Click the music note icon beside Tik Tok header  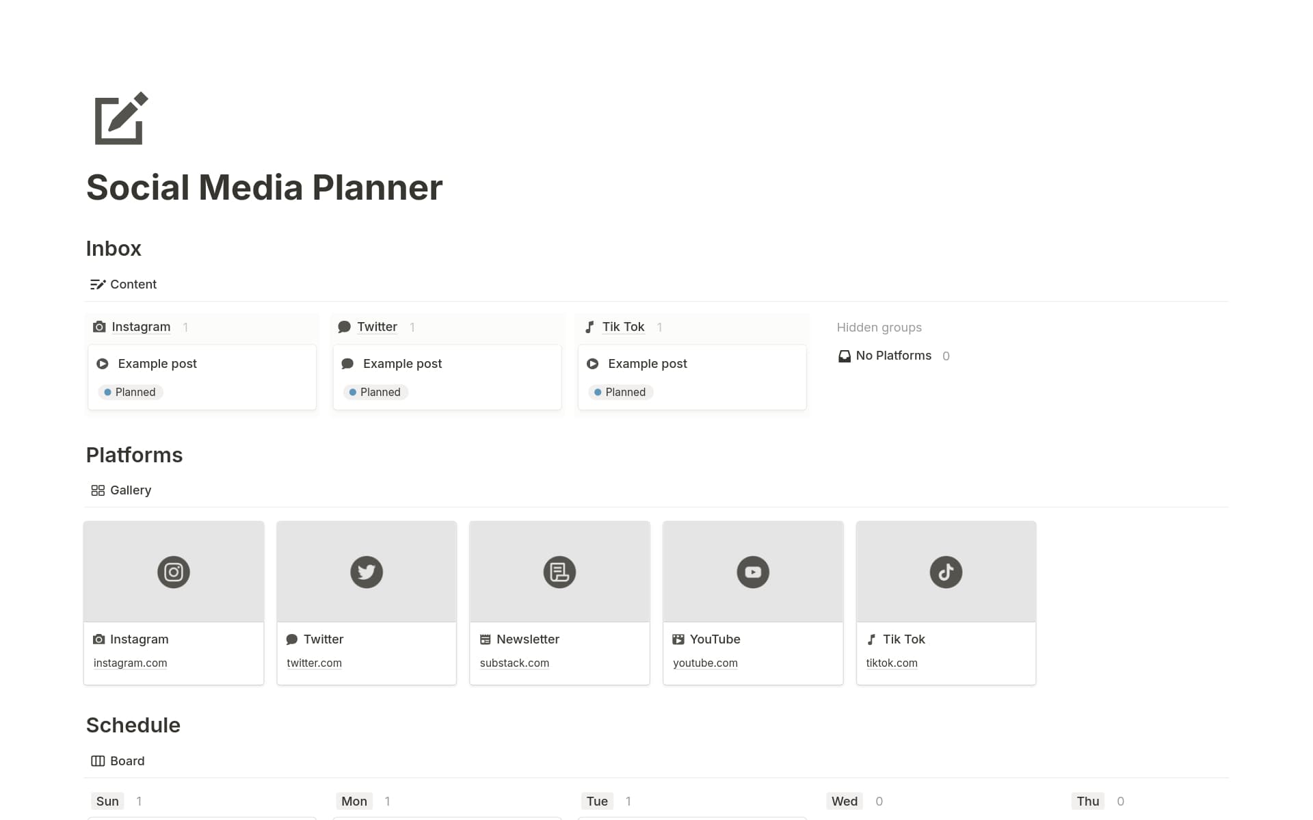(x=589, y=327)
